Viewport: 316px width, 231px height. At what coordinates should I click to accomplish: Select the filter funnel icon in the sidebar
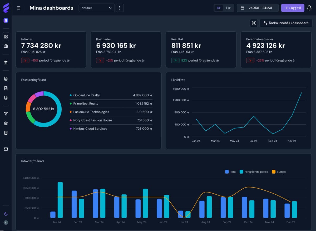point(6,114)
